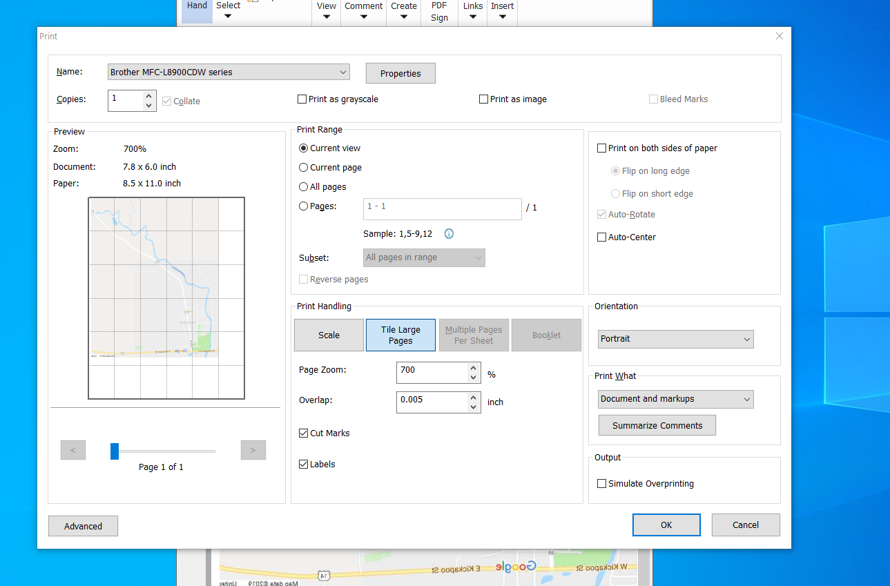Image resolution: width=890 pixels, height=586 pixels.
Task: Click the preview page slider handle
Action: coord(115,451)
